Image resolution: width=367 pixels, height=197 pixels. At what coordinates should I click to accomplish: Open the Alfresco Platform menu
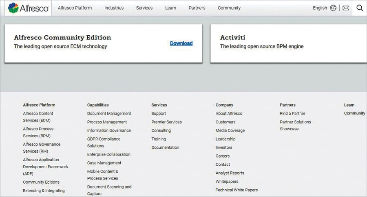75,8
